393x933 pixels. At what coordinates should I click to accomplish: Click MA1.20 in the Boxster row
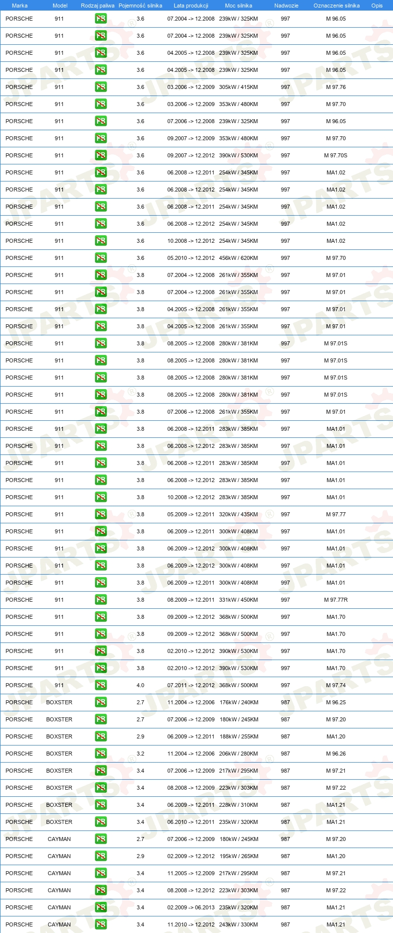coord(336,736)
